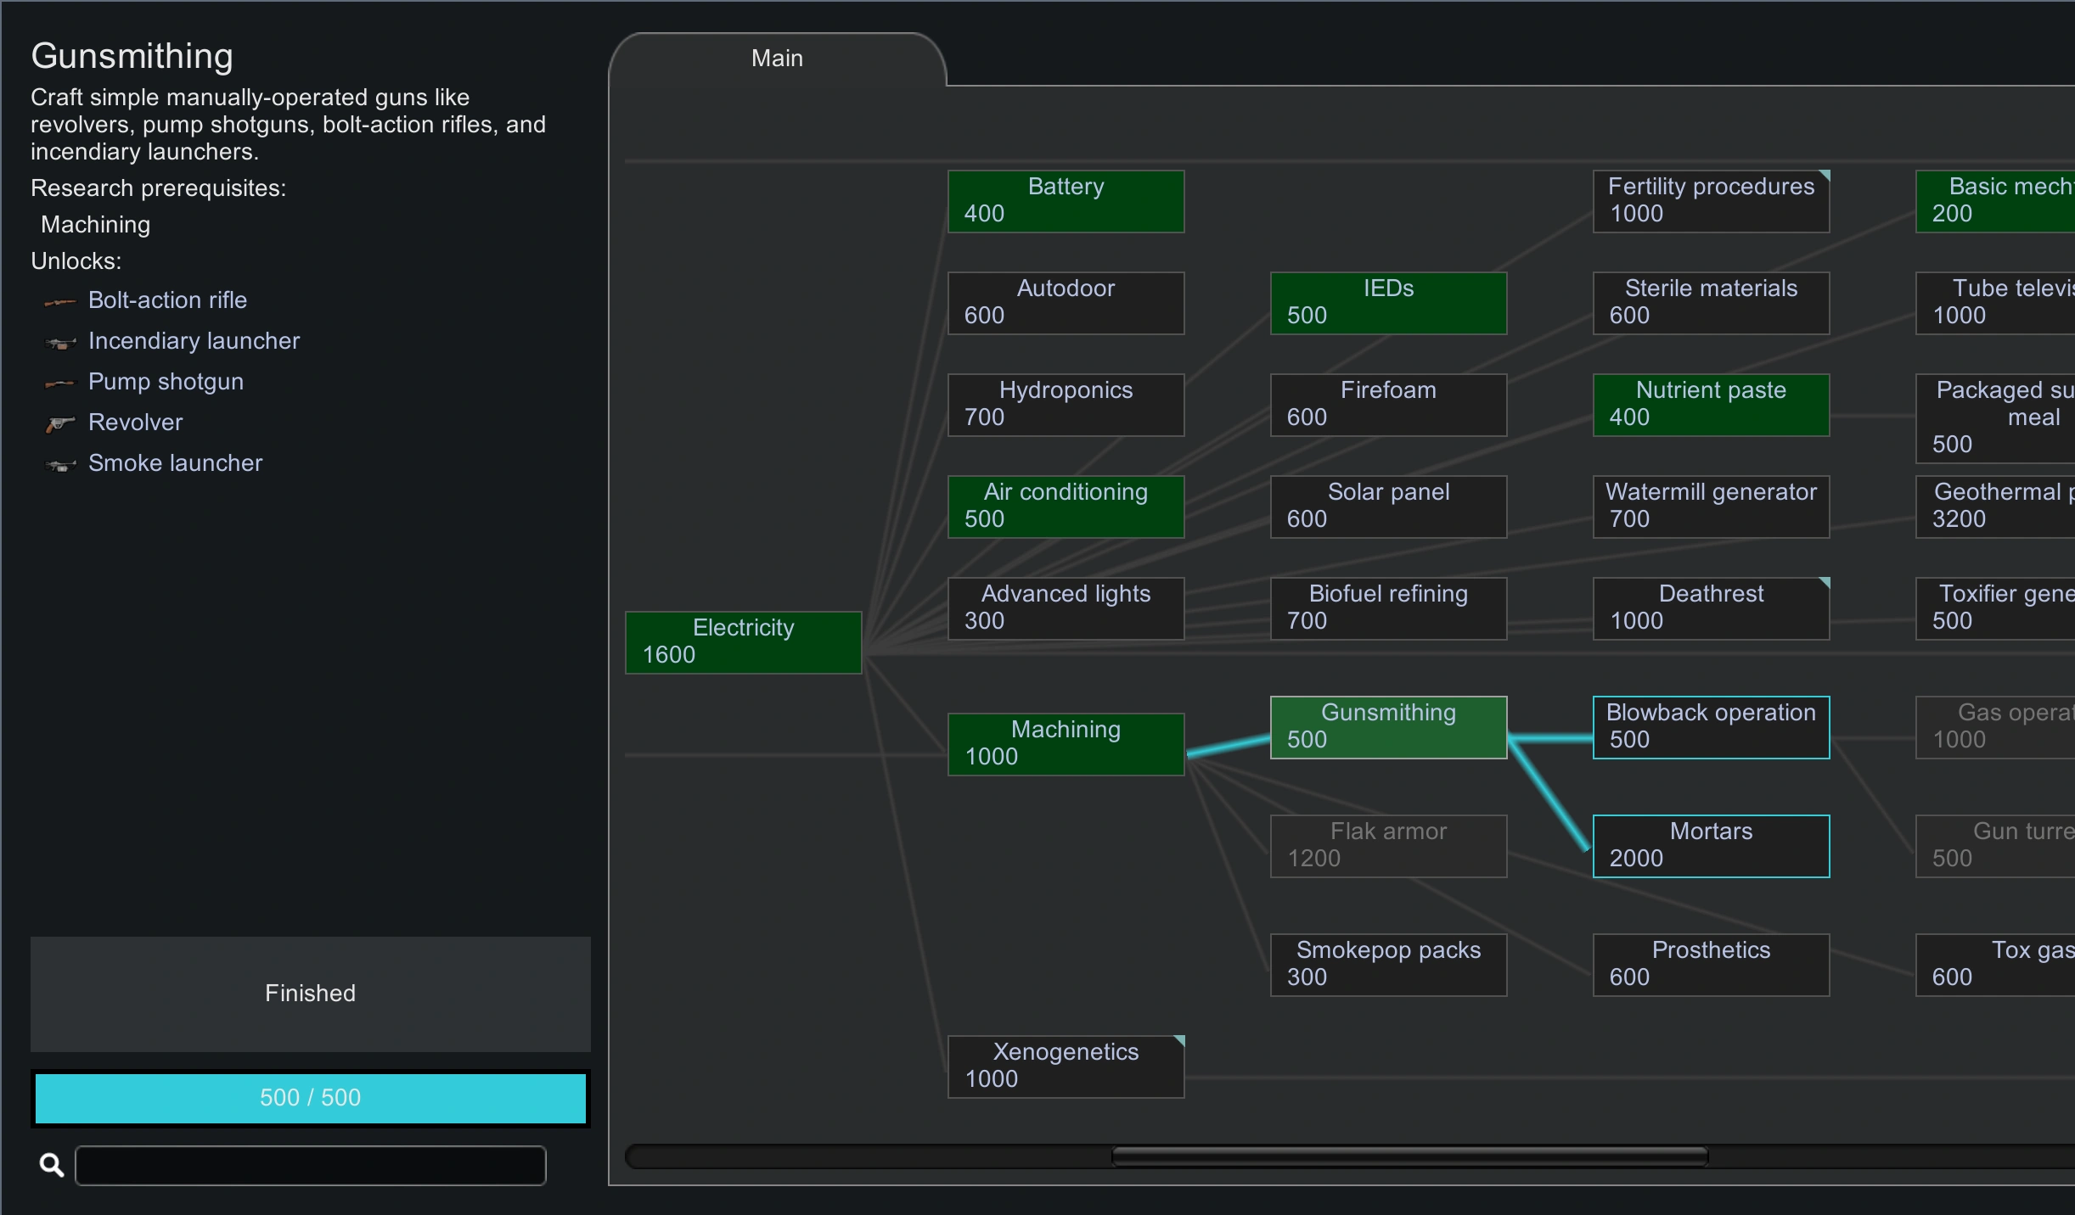The width and height of the screenshot is (2075, 1215).
Task: Click into the research search field
Action: click(x=310, y=1165)
